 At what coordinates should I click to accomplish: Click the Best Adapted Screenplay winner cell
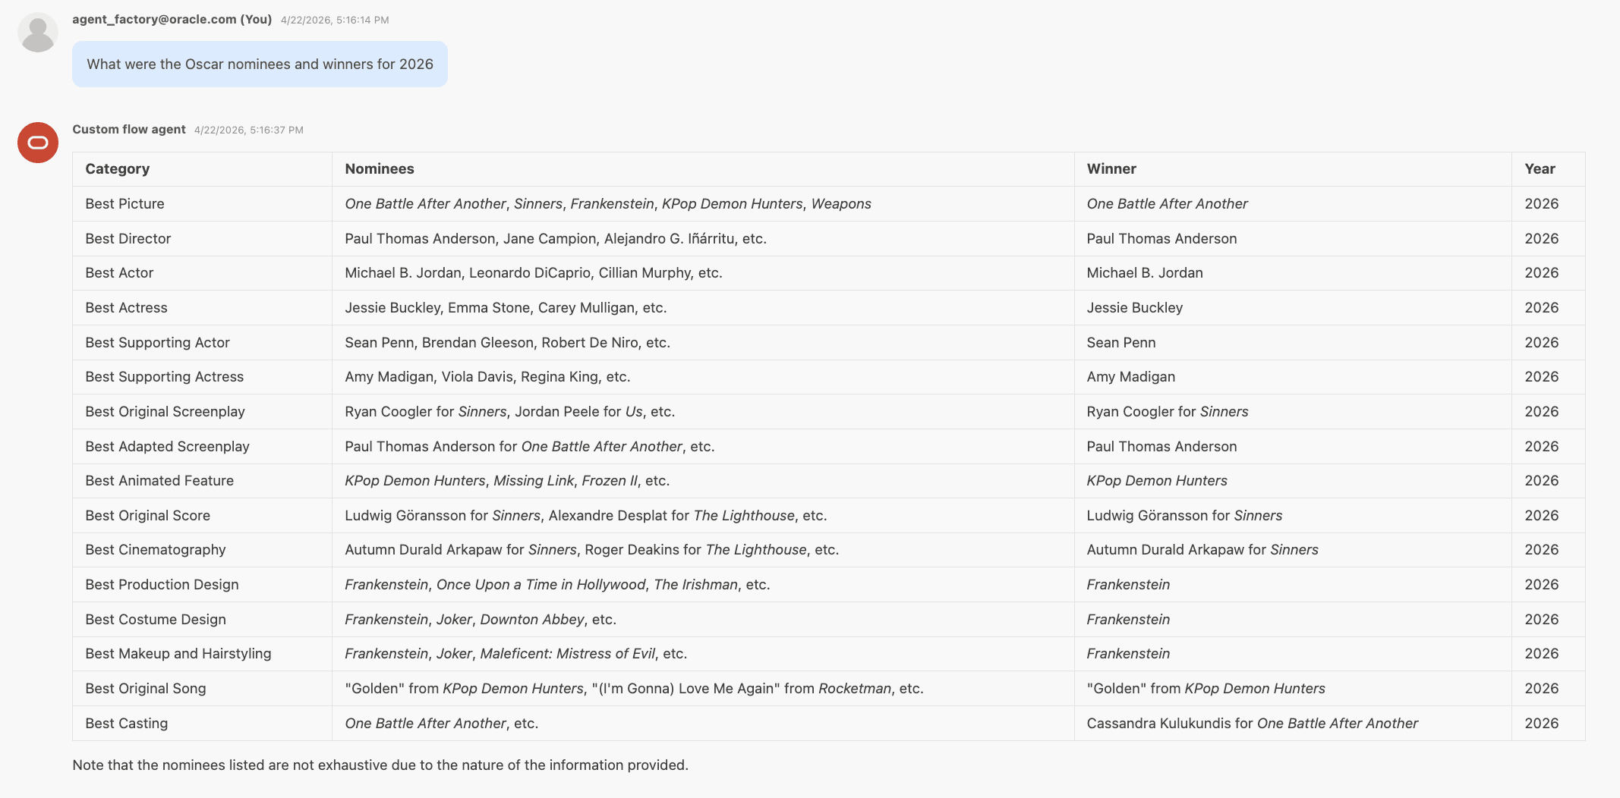tap(1293, 447)
